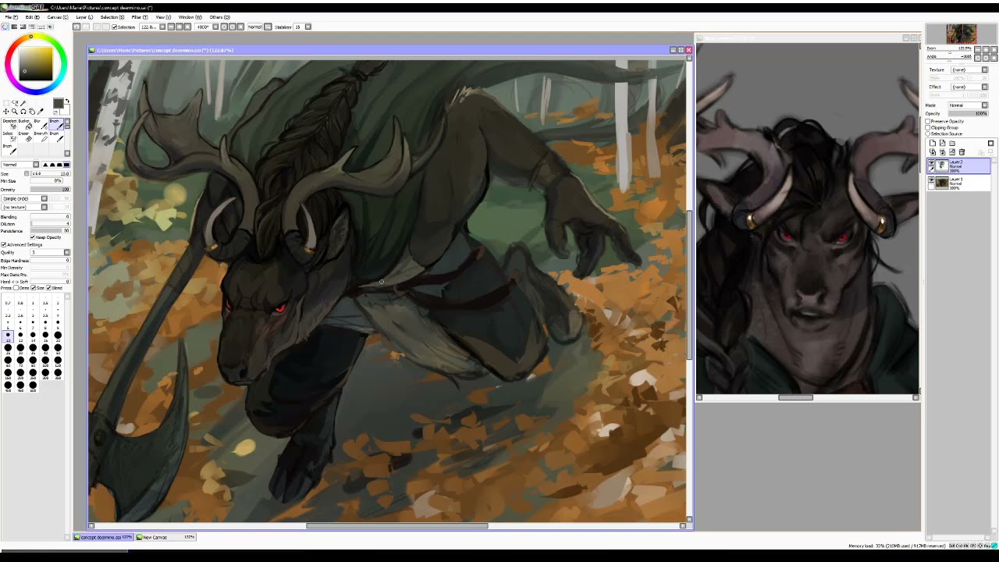
Task: Open the Layer menu
Action: pyautogui.click(x=84, y=16)
